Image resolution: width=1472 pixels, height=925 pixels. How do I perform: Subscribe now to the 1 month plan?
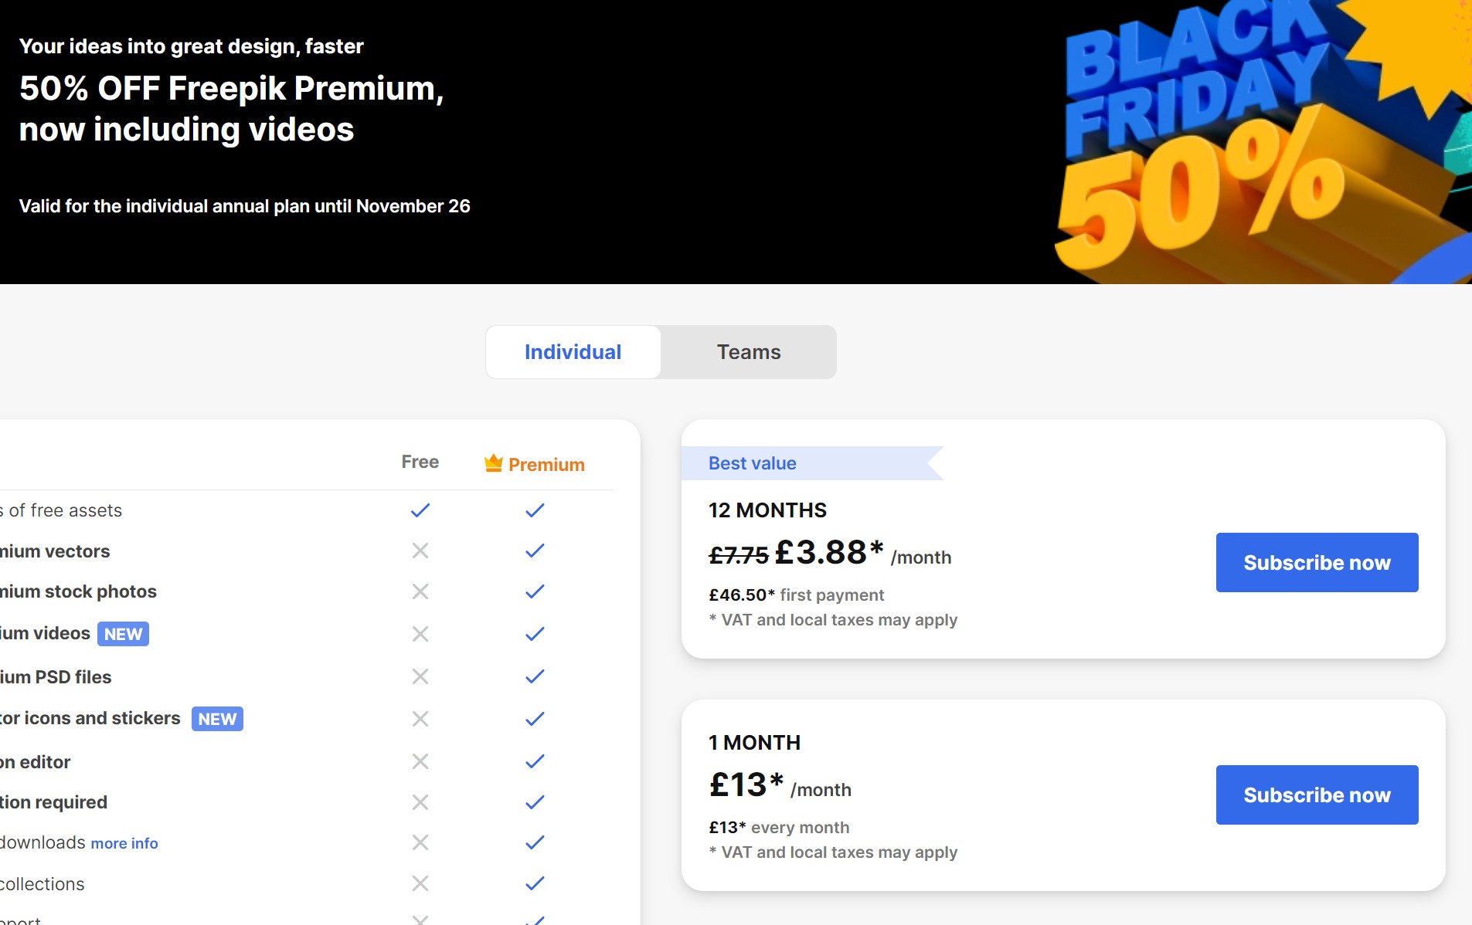1317,795
